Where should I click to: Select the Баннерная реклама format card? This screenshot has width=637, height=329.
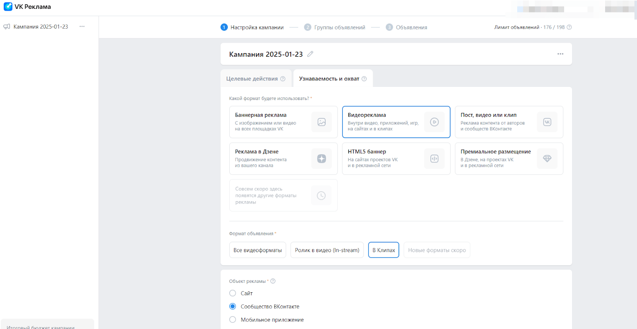coord(283,122)
